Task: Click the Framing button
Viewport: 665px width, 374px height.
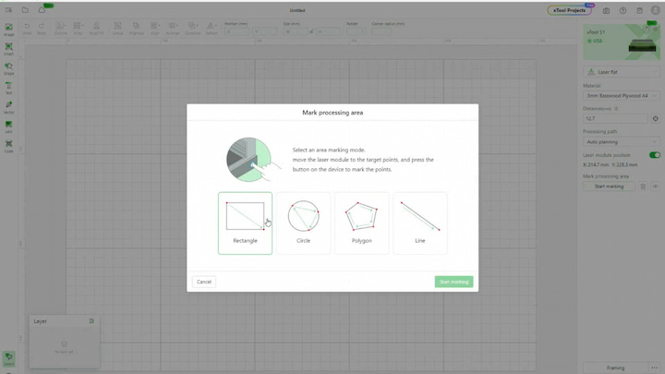Action: tap(615, 368)
